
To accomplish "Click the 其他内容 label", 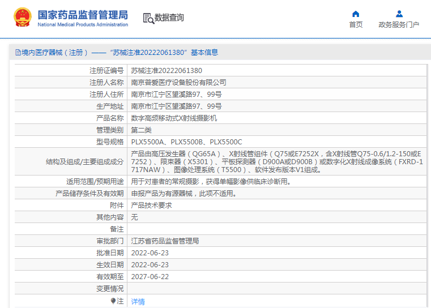I will [x=110, y=217].
